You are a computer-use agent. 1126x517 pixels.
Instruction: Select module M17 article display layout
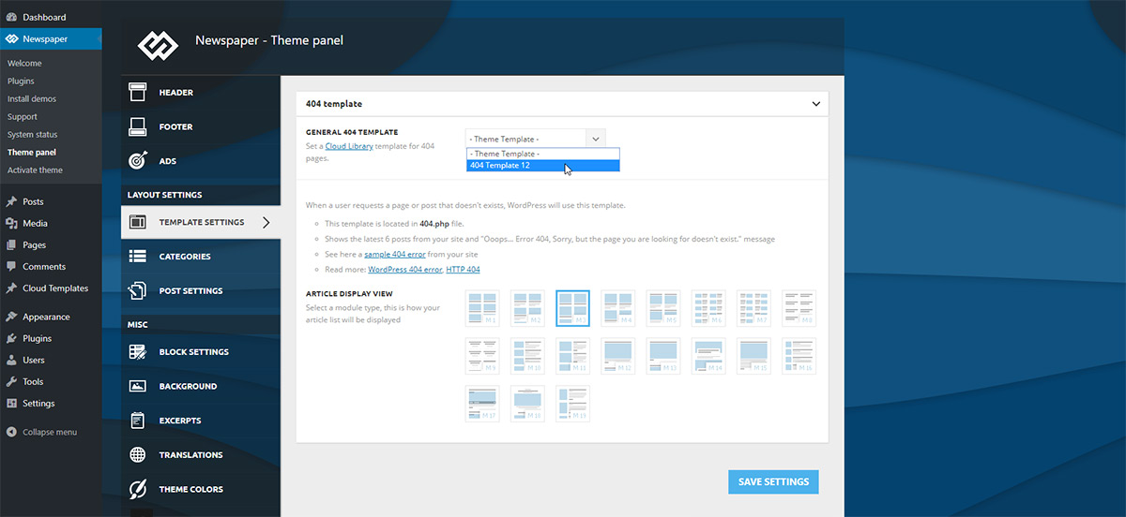[482, 404]
